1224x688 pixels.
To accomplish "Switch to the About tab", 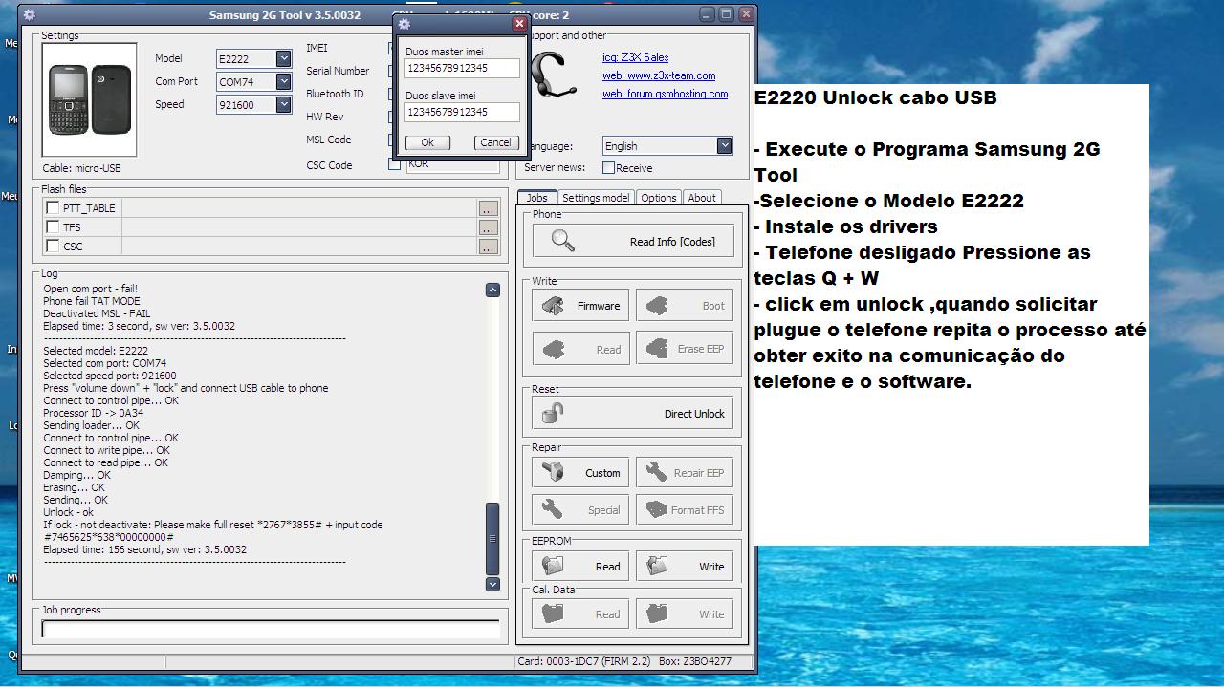I will tap(702, 198).
